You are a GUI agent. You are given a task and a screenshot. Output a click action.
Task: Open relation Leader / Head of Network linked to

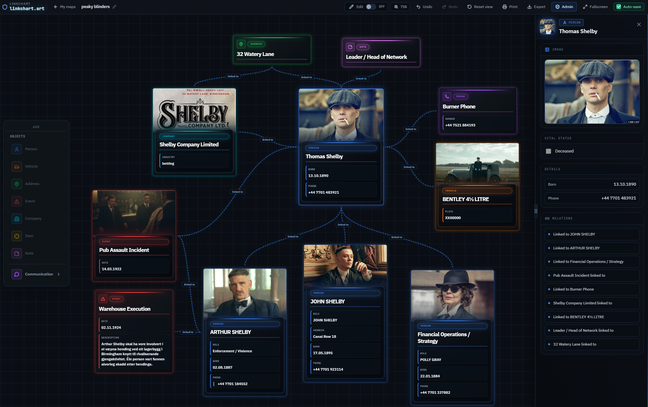(x=592, y=330)
